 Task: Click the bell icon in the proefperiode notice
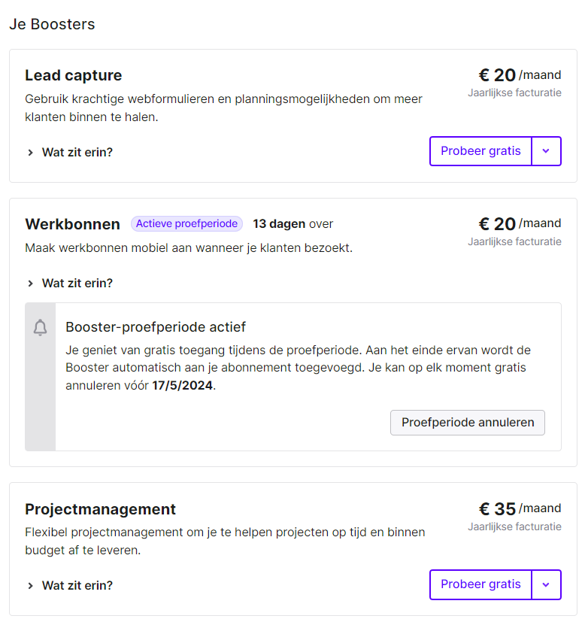click(x=40, y=328)
